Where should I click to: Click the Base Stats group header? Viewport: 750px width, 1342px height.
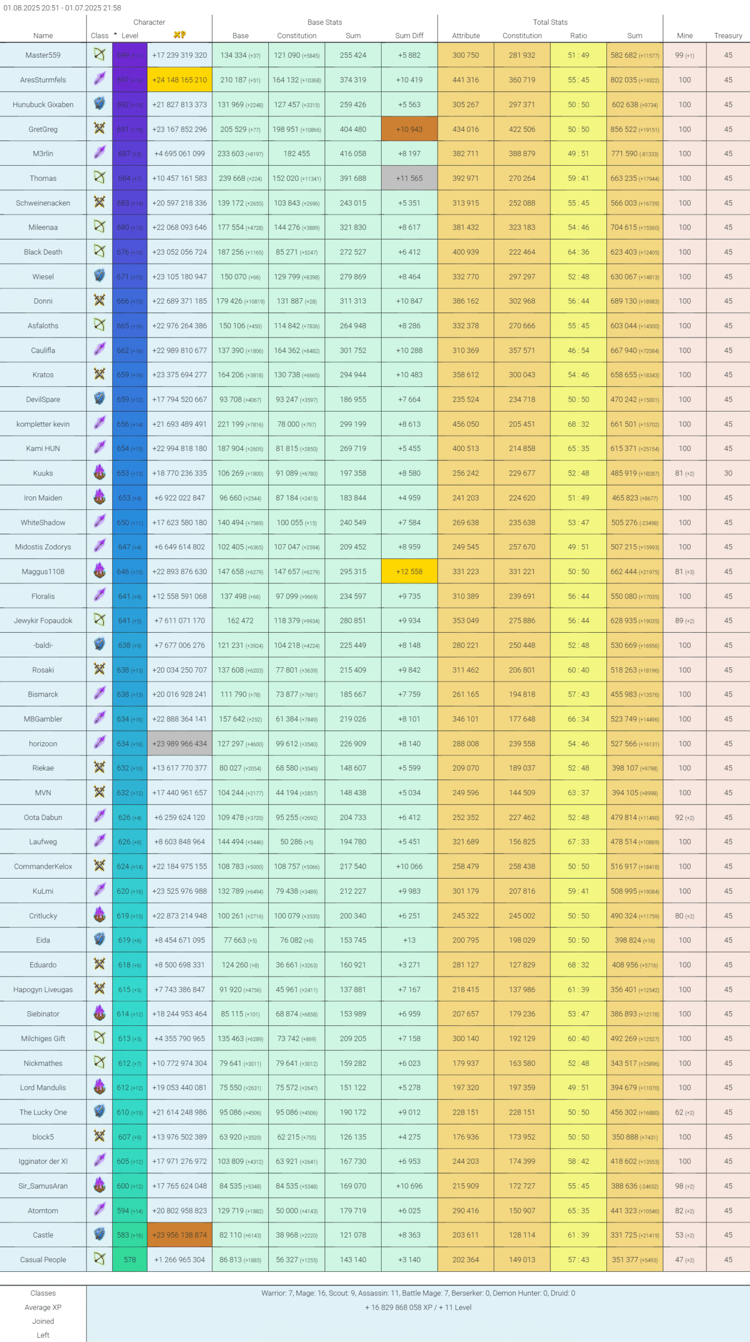(324, 22)
